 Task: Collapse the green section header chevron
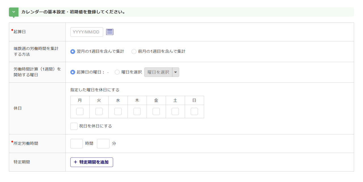tap(14, 12)
